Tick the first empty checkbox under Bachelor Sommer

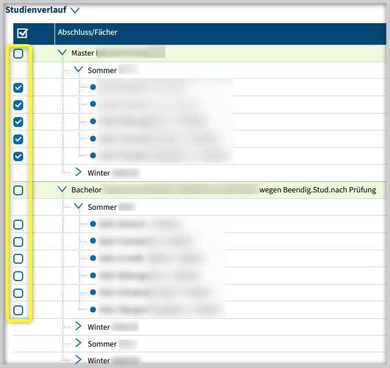point(19,225)
